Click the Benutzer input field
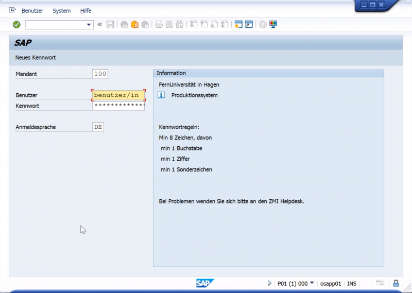Image resolution: width=412 pixels, height=293 pixels. point(118,95)
